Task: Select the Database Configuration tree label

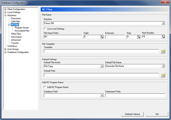Action: [x=18, y=52]
